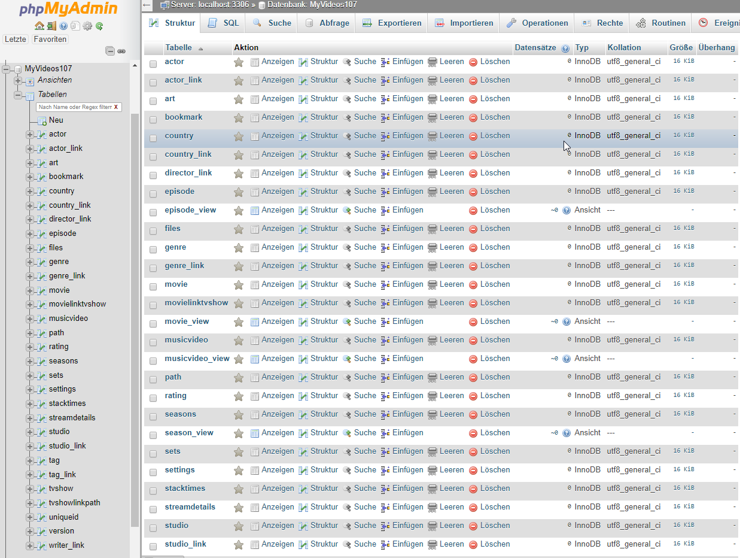This screenshot has height=558, width=740.
Task: Click the logout door icon
Action: 51,26
